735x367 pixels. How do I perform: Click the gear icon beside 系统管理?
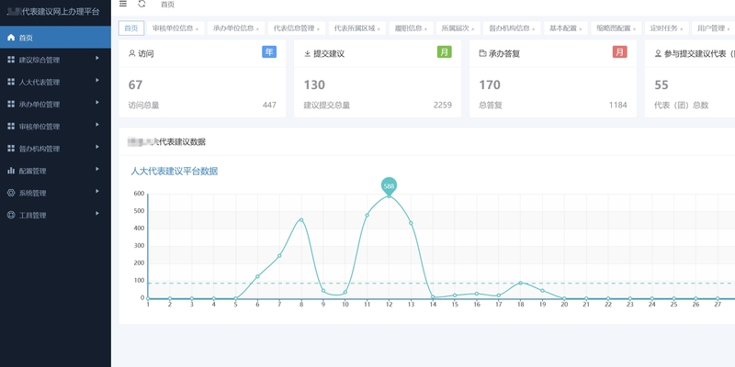pyautogui.click(x=11, y=193)
